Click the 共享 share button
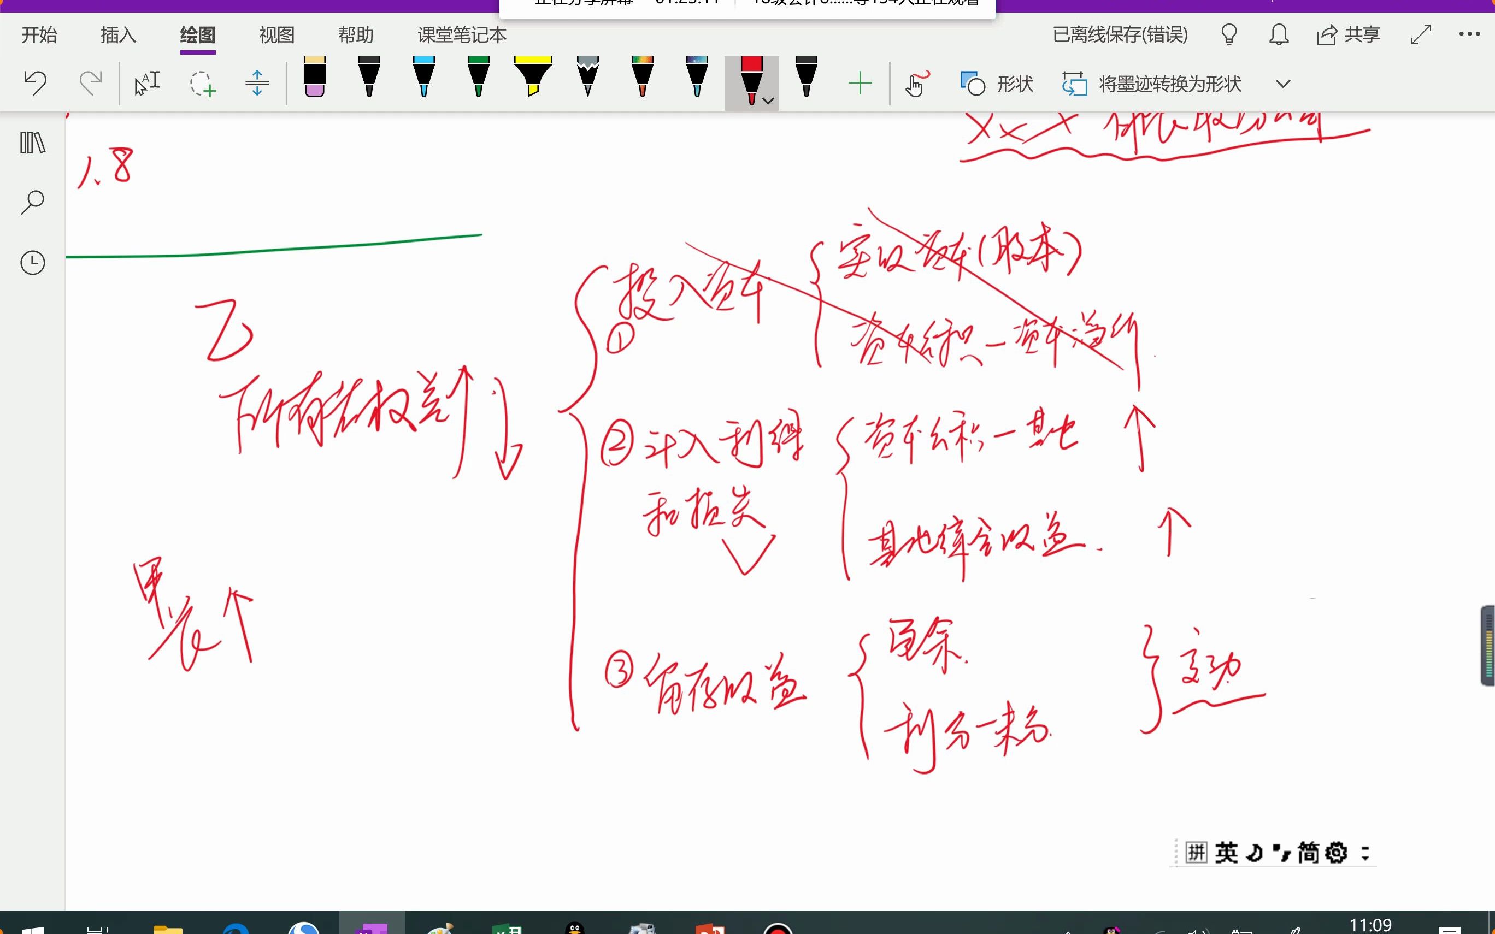The height and width of the screenshot is (934, 1495). [1349, 34]
